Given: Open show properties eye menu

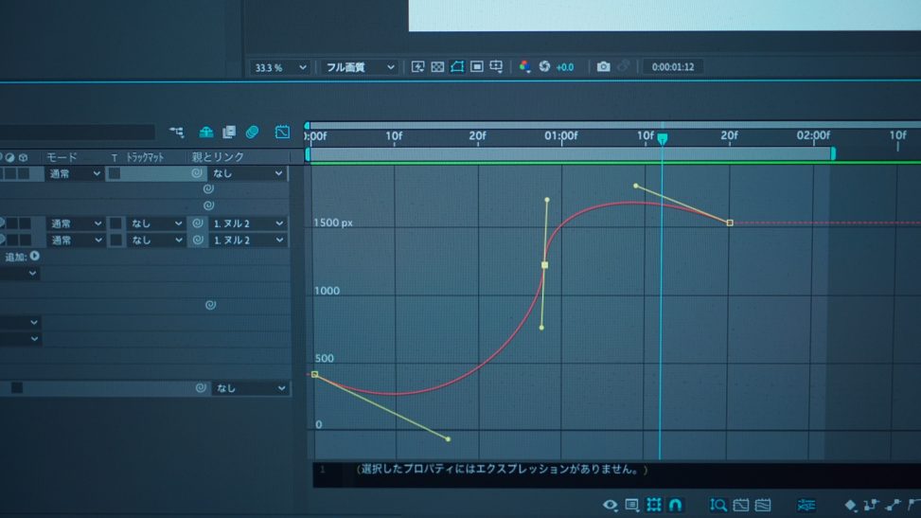Looking at the screenshot, I should pos(611,505).
